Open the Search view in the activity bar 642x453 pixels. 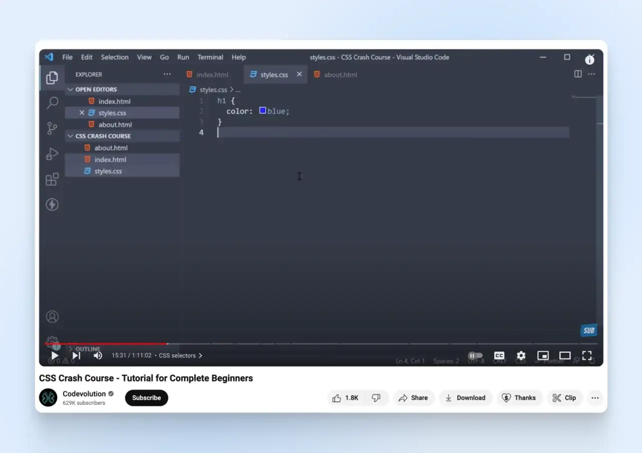pos(52,103)
